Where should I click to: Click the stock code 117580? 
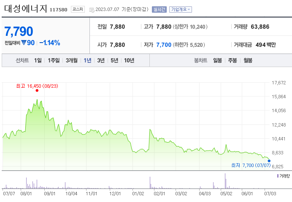[59, 10]
